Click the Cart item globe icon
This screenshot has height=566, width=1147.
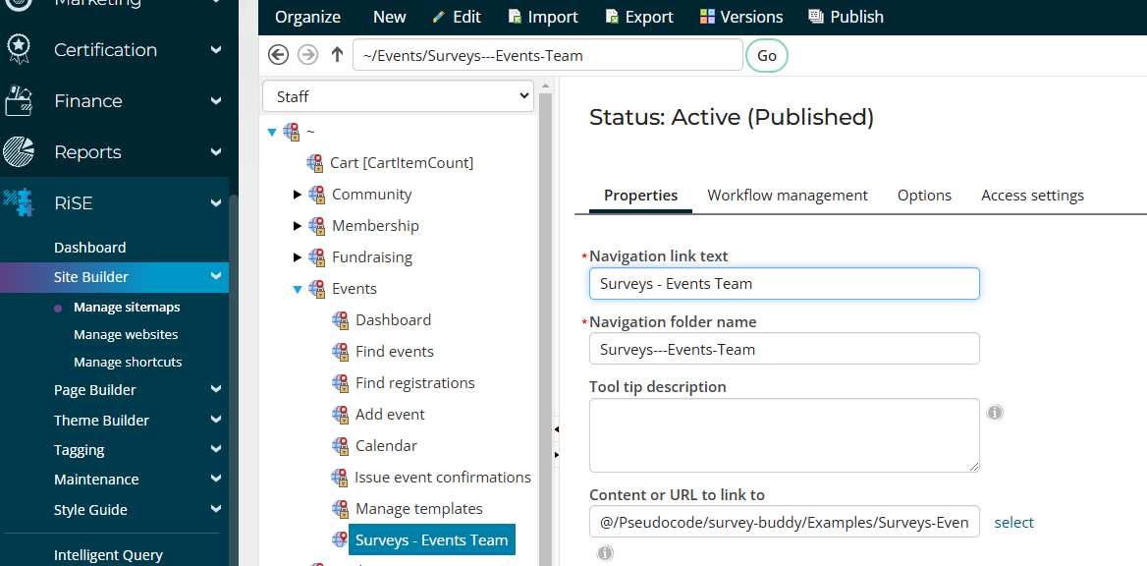pyautogui.click(x=315, y=162)
